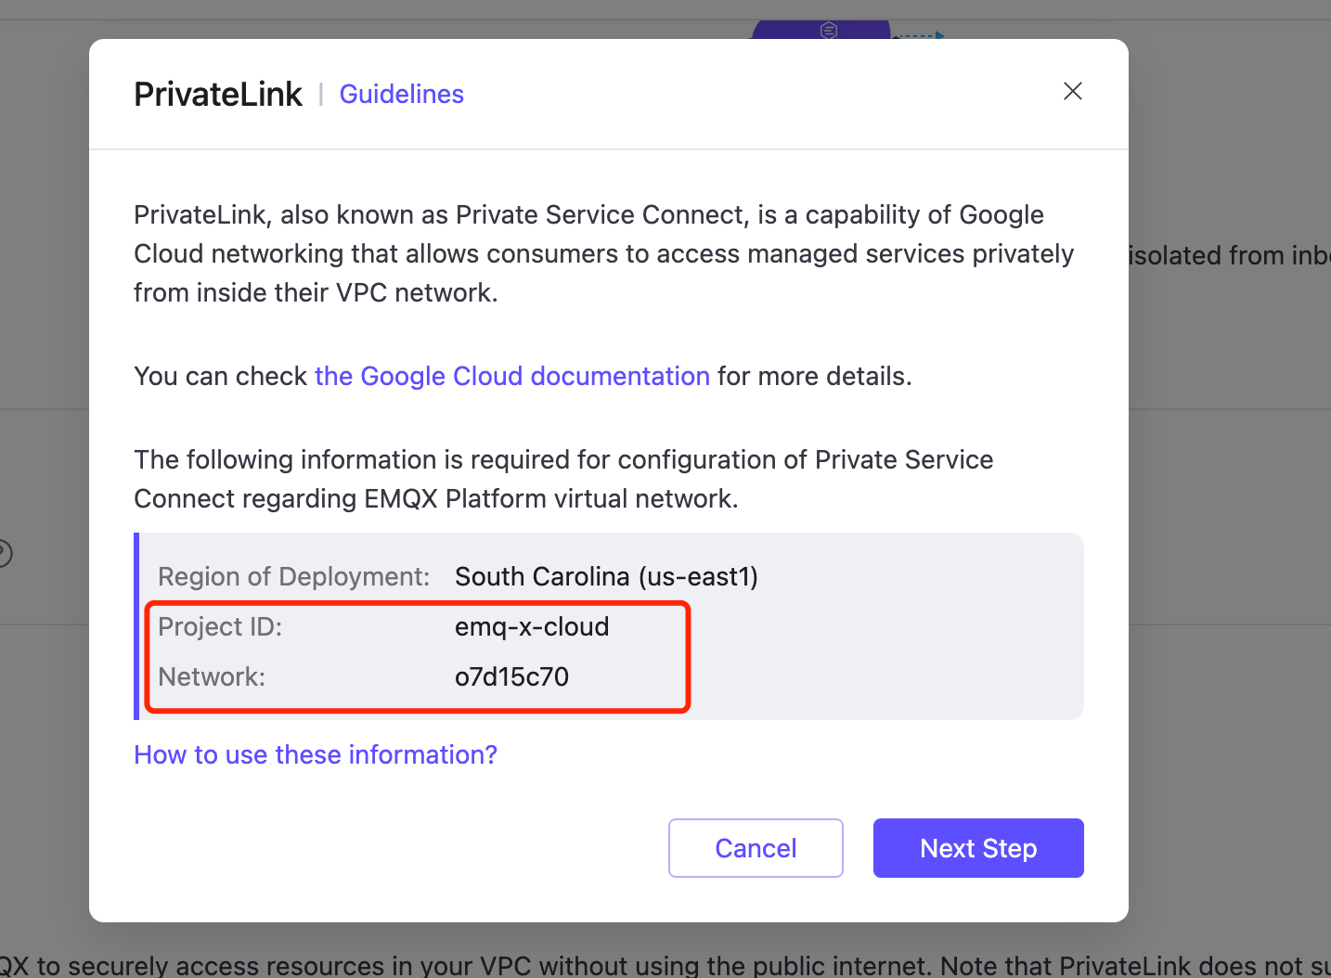Select the Project ID value emq-x-cloud
Viewport: 1331px width, 978px height.
[531, 626]
